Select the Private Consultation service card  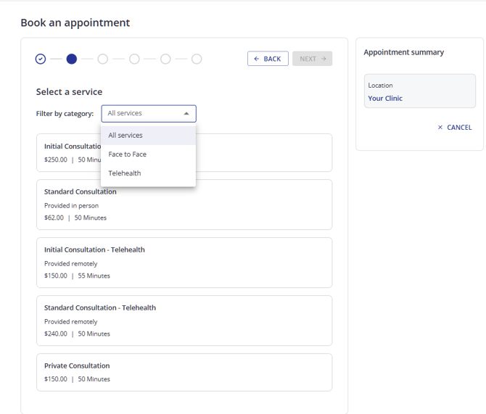coord(184,372)
